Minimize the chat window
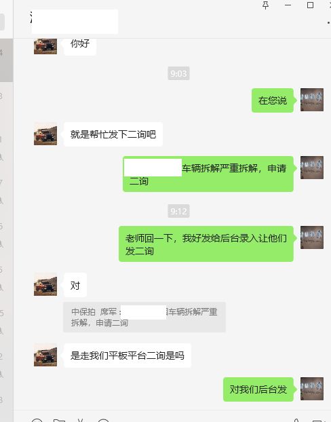This screenshot has height=422, width=331. coord(288,5)
